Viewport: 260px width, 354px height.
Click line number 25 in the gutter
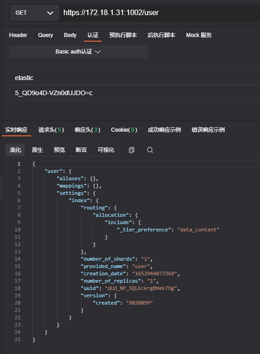point(17,339)
